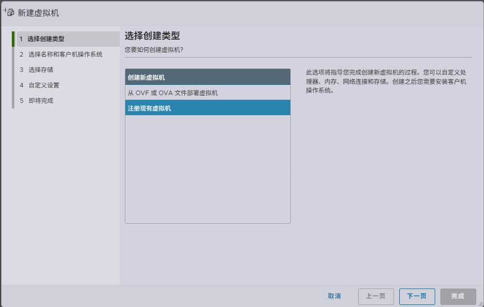Click the 新建虚拟机 dialog title text
The height and width of the screenshot is (307, 484).
(39, 13)
